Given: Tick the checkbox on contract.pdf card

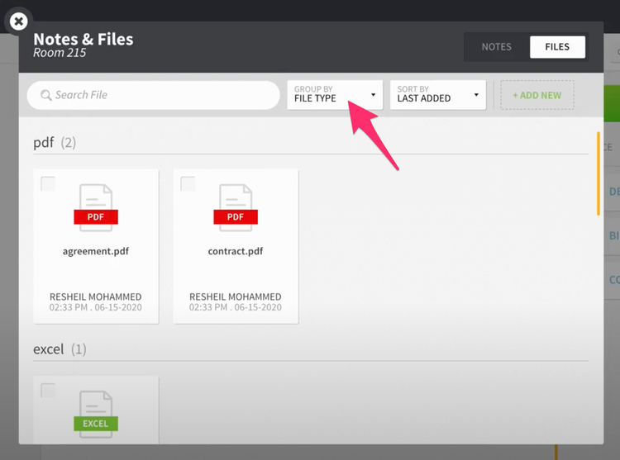Looking at the screenshot, I should click(188, 183).
